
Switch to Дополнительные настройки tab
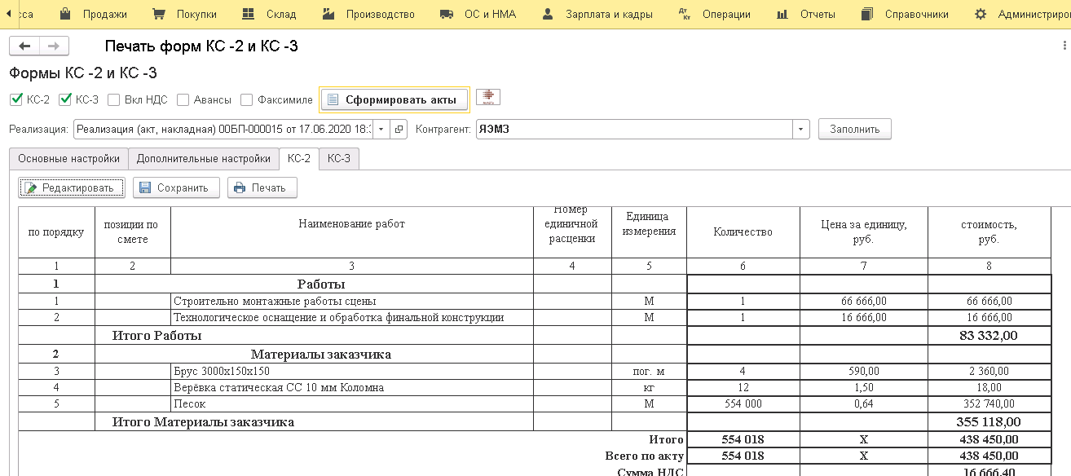tap(204, 159)
